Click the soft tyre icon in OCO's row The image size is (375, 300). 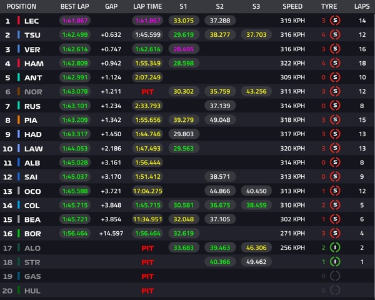[334, 191]
